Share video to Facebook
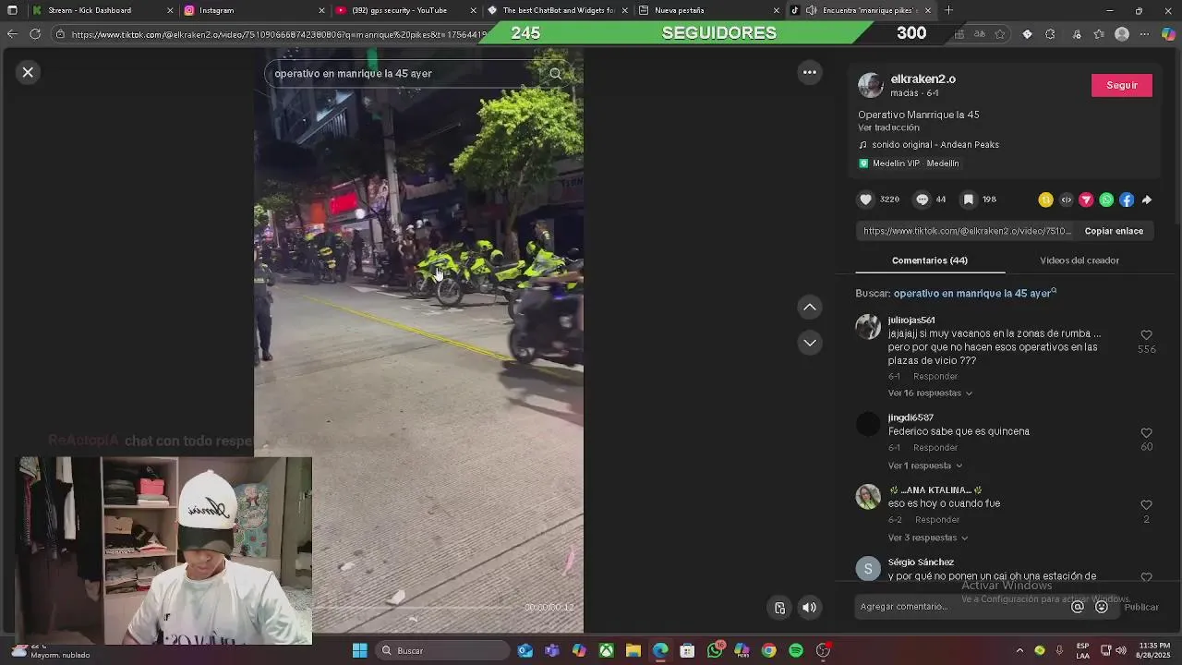Viewport: 1182px width, 665px height. 1127,199
